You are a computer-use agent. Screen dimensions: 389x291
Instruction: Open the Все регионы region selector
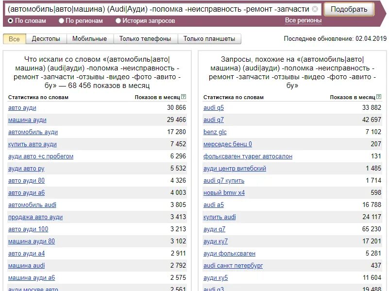coord(303,20)
